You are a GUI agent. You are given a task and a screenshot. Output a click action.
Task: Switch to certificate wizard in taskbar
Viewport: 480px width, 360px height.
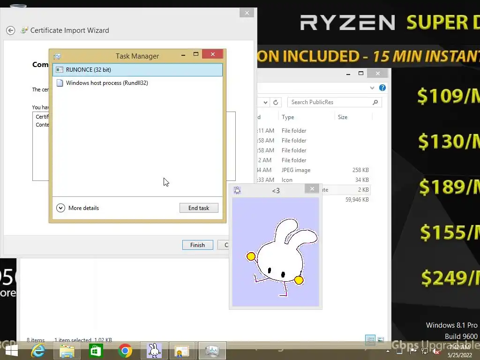[x=182, y=351]
